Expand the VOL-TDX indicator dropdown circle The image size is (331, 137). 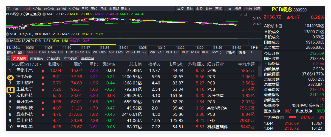[8, 34]
